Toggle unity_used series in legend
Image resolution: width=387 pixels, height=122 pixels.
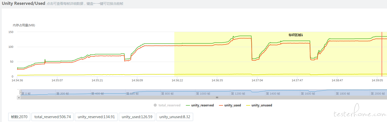(230, 105)
